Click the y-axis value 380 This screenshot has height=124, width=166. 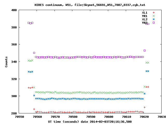14,27
